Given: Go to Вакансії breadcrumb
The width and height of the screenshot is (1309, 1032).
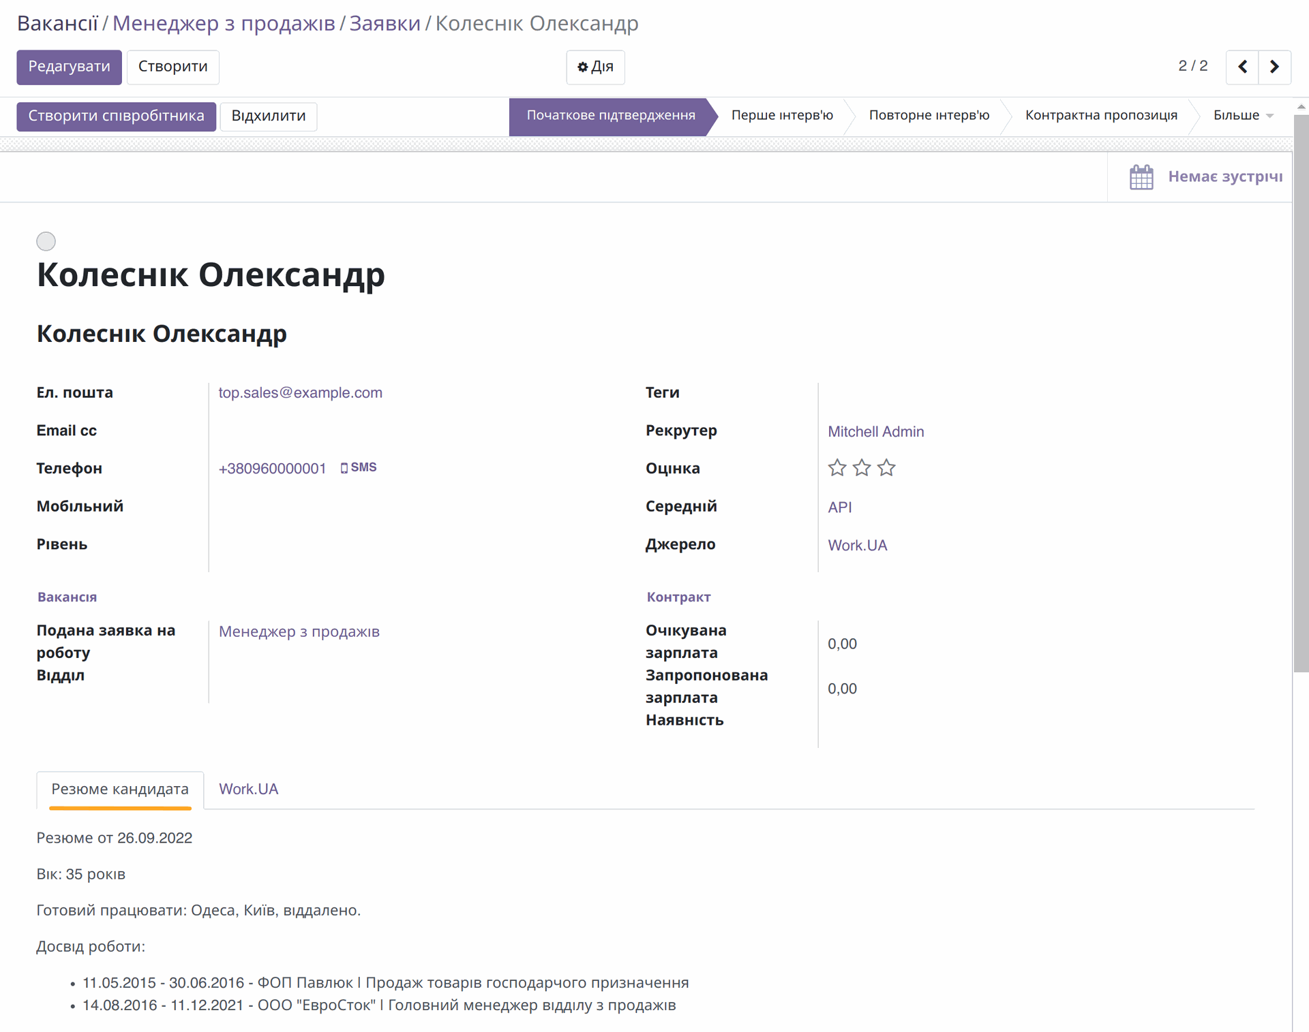Looking at the screenshot, I should point(58,23).
